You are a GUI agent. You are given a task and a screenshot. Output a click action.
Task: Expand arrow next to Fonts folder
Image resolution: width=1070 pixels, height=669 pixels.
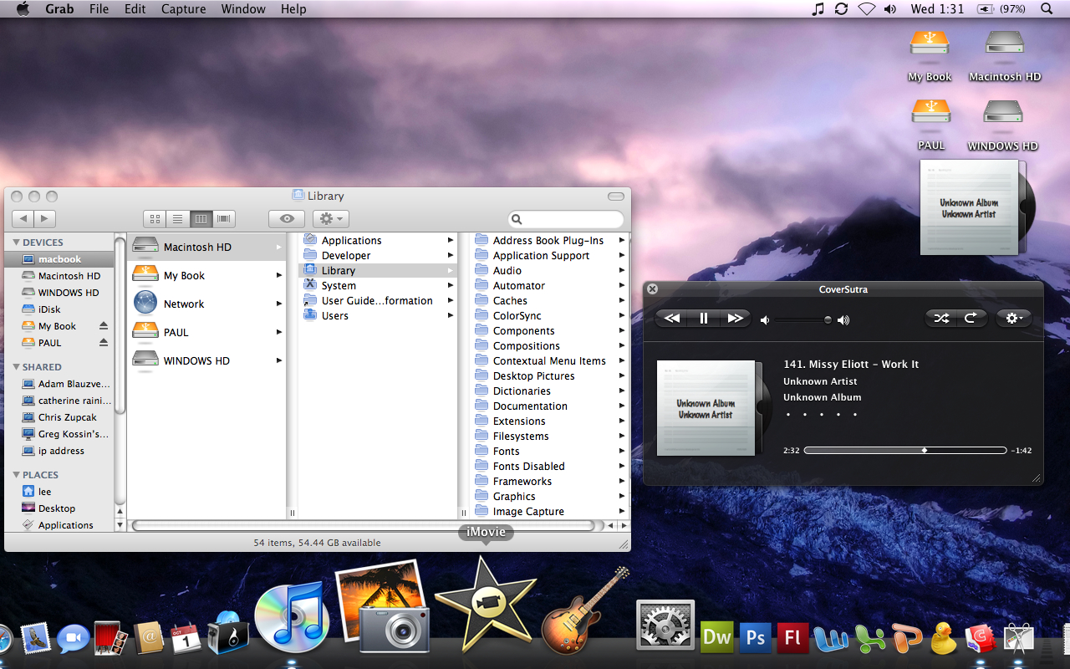pyautogui.click(x=621, y=452)
